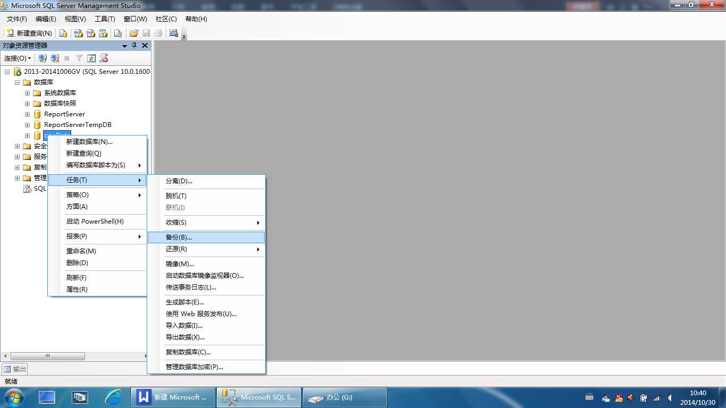
Task: Open the 连接(O) dropdown in Object Explorer
Action: pos(18,58)
